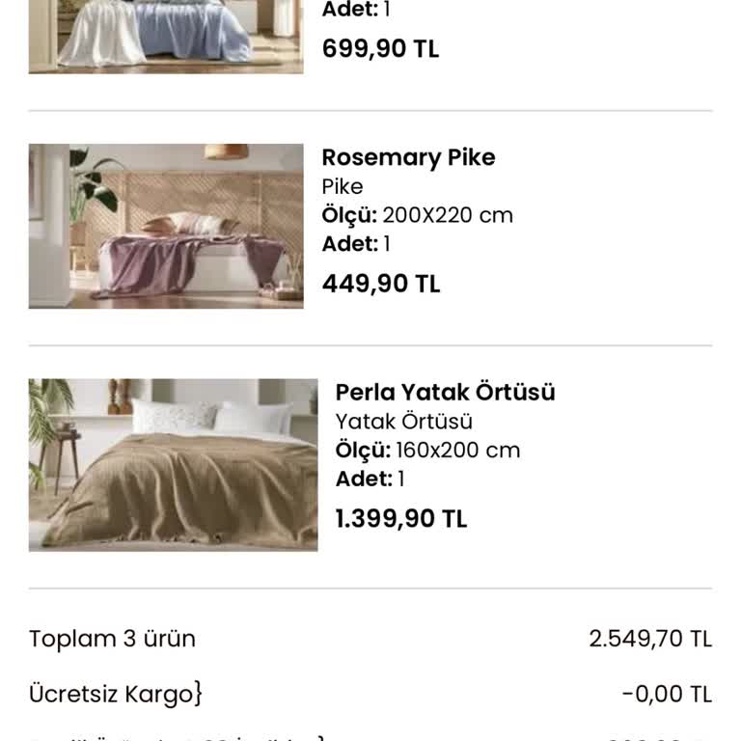Click the -0,00 TL shipping amount
The width and height of the screenshot is (741, 741).
pyautogui.click(x=666, y=694)
